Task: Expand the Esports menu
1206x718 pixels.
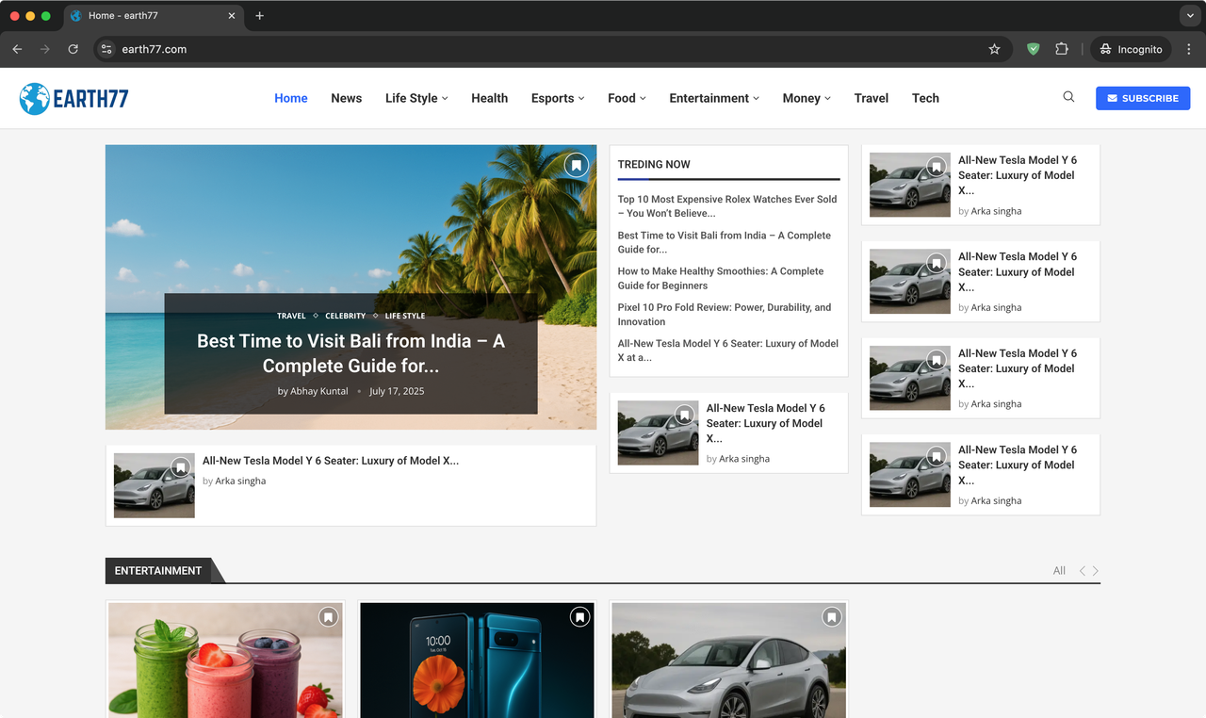Action: (558, 98)
